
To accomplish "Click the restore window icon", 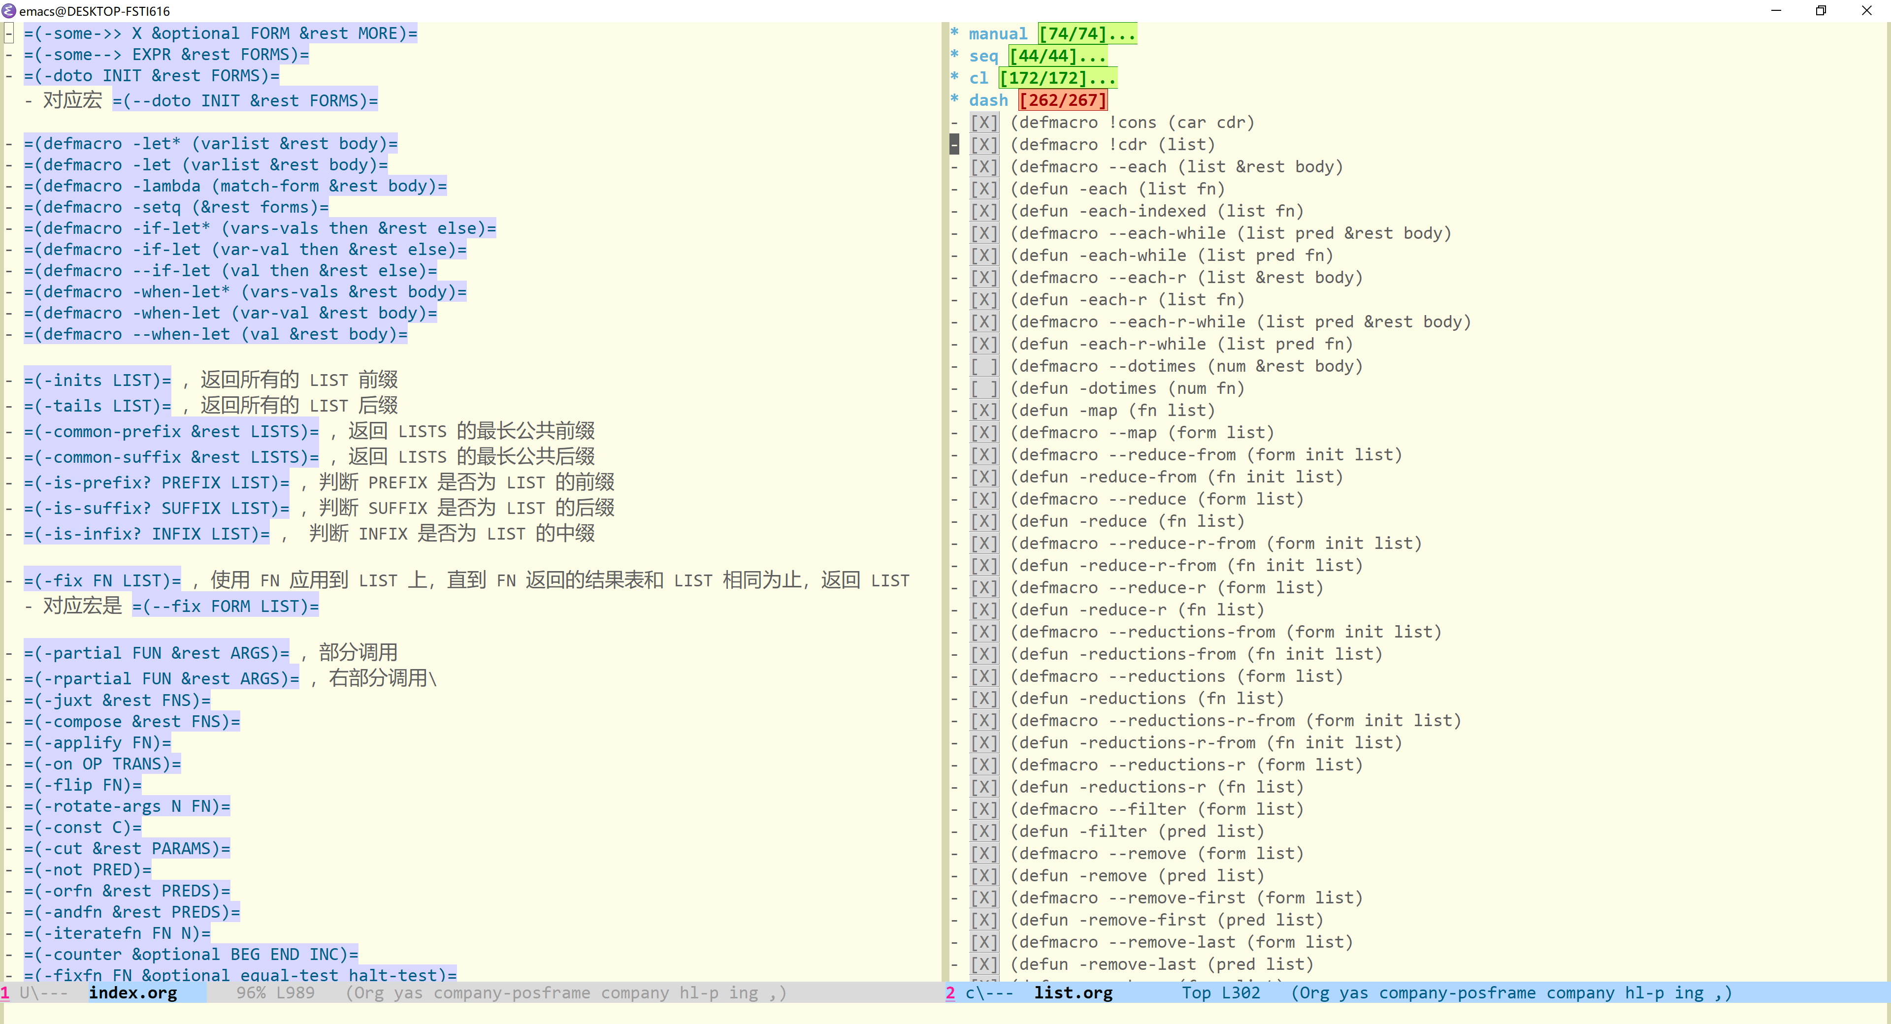I will pos(1821,10).
